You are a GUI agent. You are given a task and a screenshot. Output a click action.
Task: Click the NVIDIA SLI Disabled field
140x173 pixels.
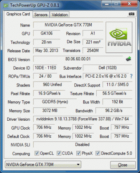point(83,145)
